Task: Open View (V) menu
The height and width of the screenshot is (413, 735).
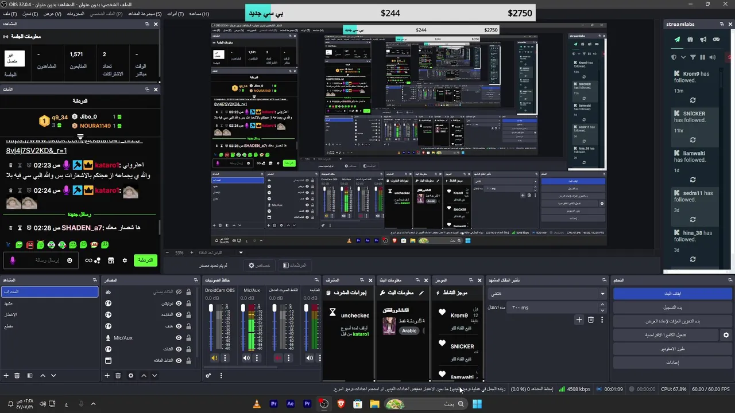Action: (52, 14)
